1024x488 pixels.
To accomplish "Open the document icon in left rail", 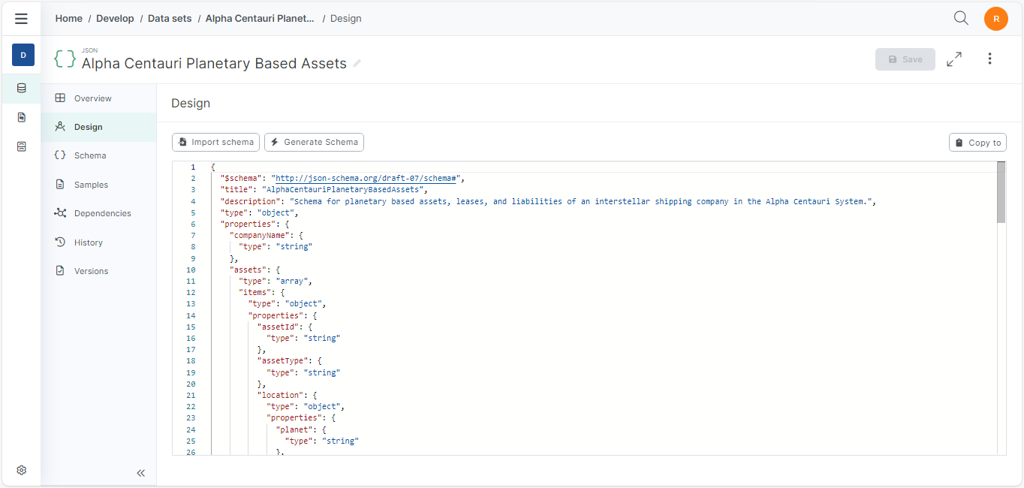I will 21,117.
